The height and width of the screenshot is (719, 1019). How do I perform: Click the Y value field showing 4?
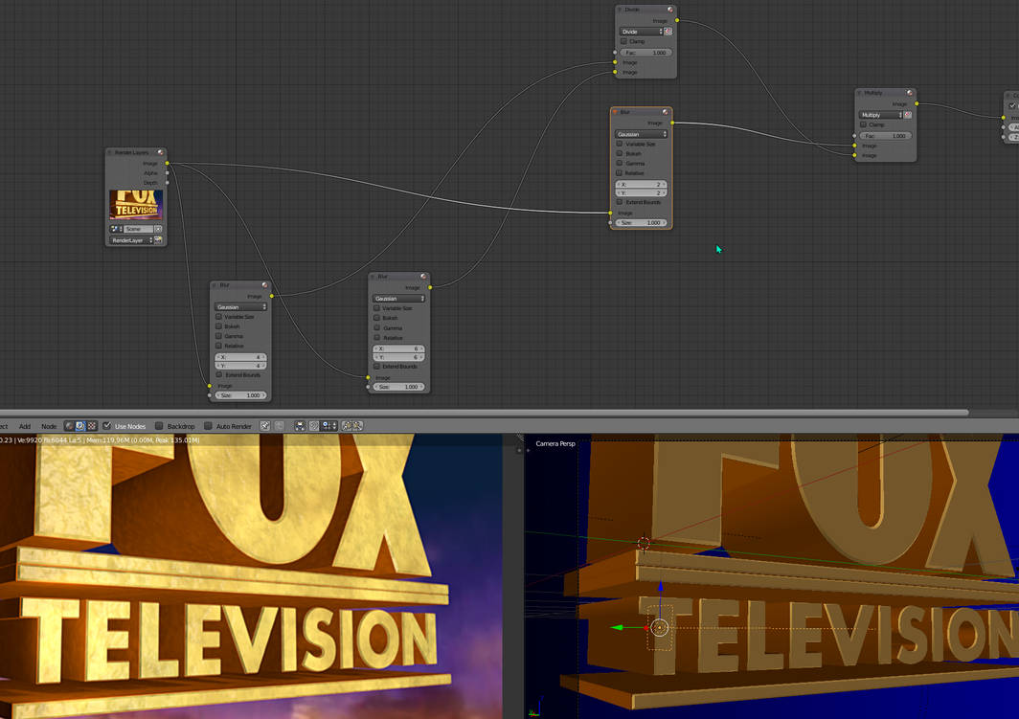tap(240, 366)
